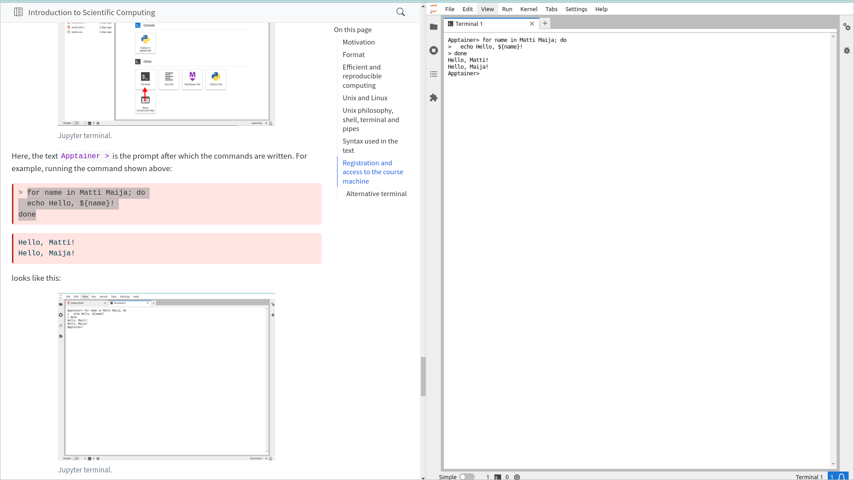
Task: Go to the Motivation section link
Action: (358, 42)
